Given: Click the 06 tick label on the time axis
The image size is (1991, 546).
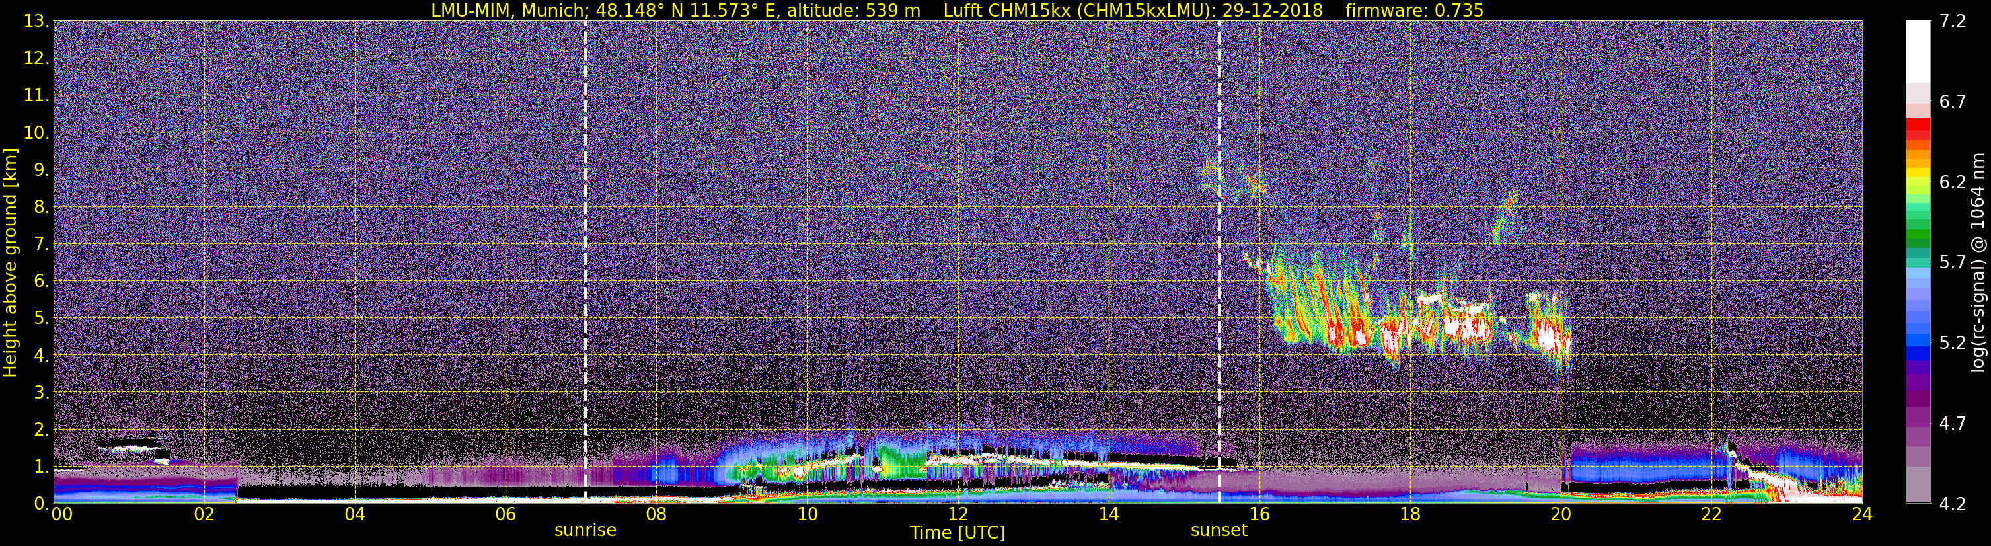Looking at the screenshot, I should pos(506,515).
